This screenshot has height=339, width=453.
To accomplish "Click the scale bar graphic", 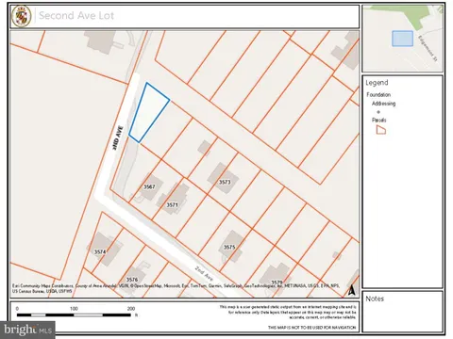I will coord(74,315).
